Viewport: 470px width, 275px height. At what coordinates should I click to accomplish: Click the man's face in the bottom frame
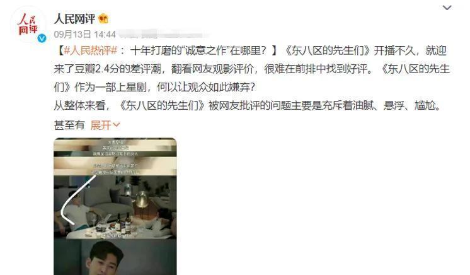click(106, 259)
